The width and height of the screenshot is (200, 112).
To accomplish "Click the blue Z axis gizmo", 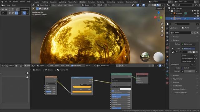I will tap(159, 12).
